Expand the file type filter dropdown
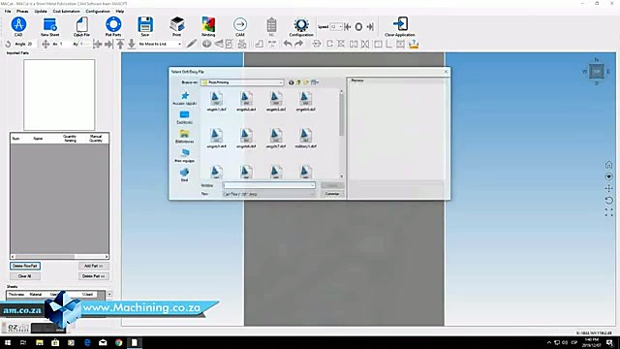The image size is (620, 349). pos(312,194)
